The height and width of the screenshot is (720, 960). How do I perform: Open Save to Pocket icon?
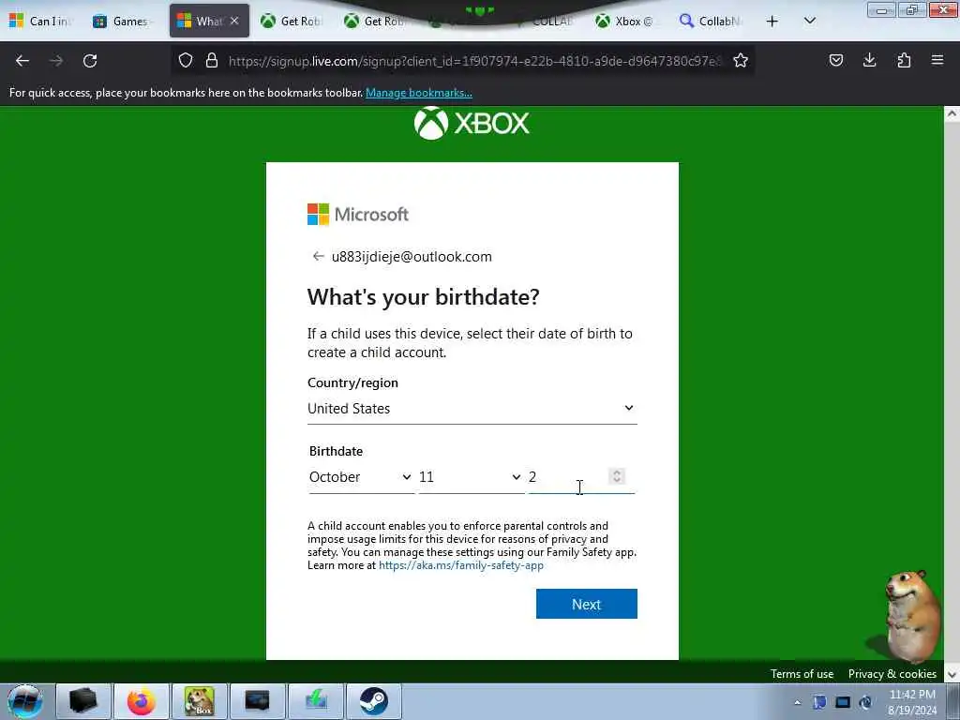tap(835, 60)
